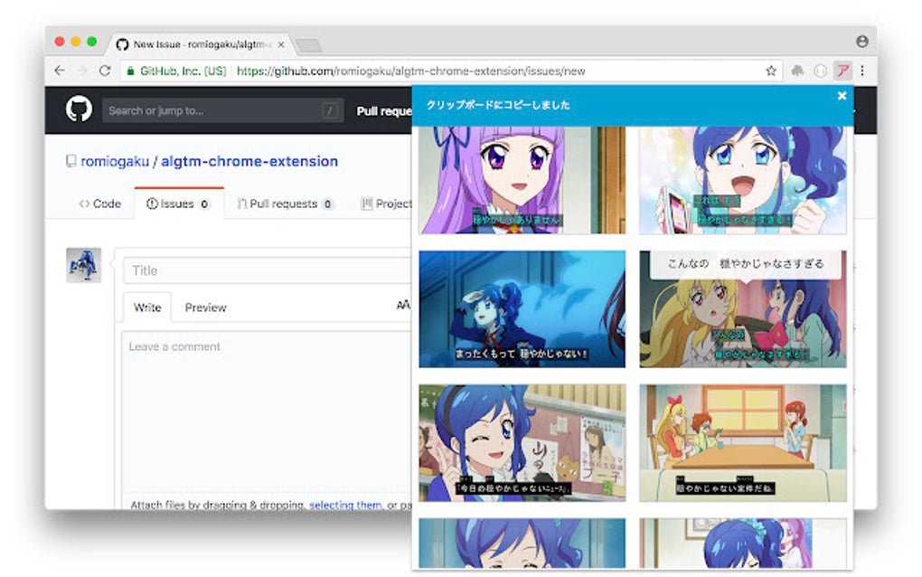Click the GitHub octocat logo
The height and width of the screenshot is (577, 922).
pyautogui.click(x=80, y=109)
